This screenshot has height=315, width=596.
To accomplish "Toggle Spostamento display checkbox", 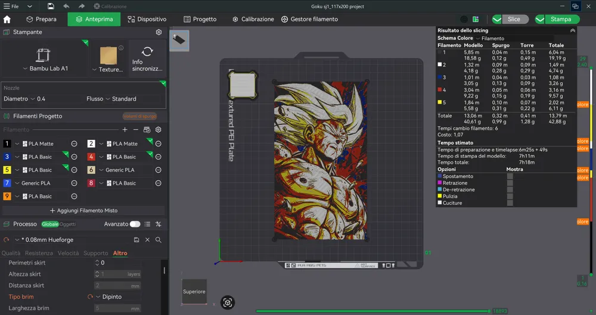I will pos(510,176).
